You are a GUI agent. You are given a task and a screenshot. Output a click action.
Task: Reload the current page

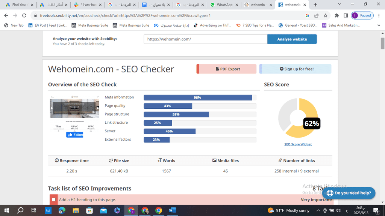24,15
